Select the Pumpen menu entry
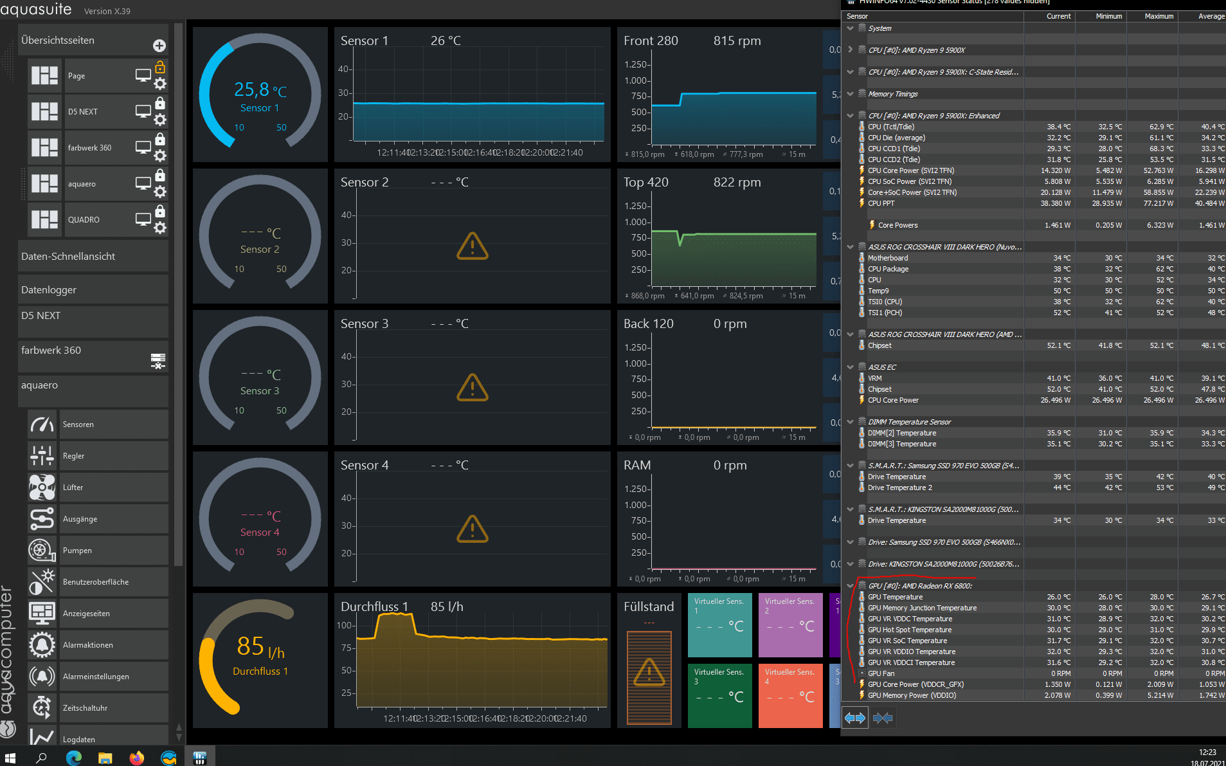This screenshot has height=766, width=1226. click(114, 551)
